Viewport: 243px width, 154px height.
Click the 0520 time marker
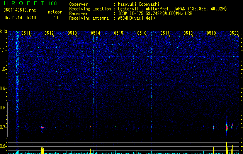[x=234, y=33]
